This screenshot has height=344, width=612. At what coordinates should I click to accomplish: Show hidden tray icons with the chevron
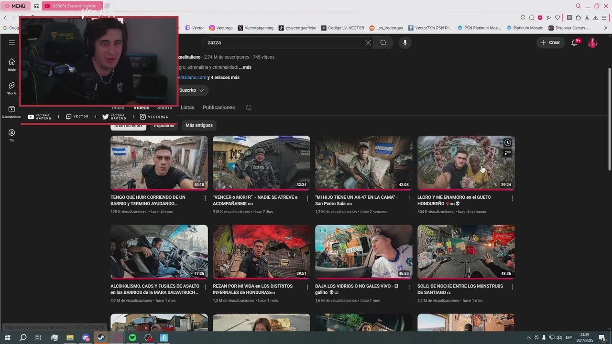point(528,337)
